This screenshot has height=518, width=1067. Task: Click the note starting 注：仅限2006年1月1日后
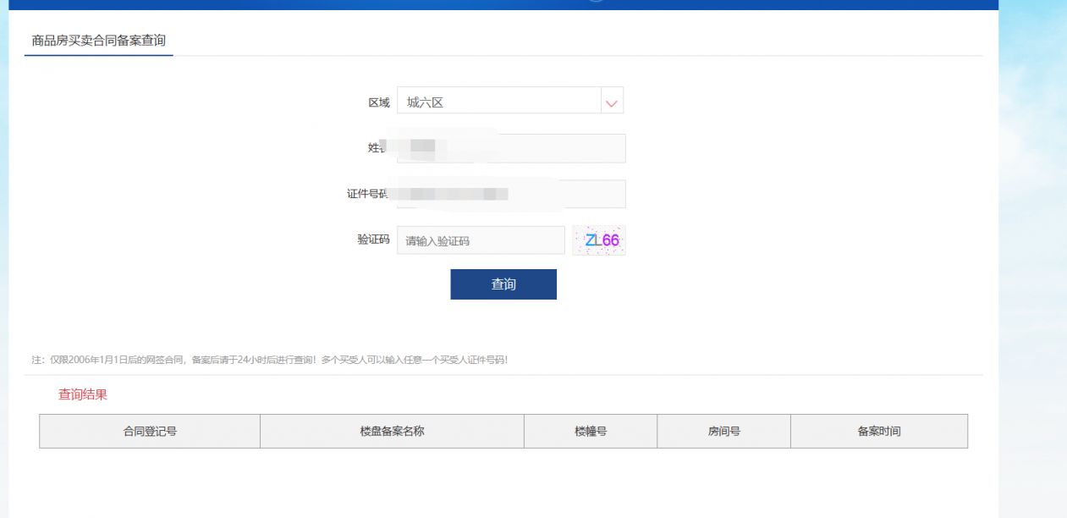click(269, 360)
